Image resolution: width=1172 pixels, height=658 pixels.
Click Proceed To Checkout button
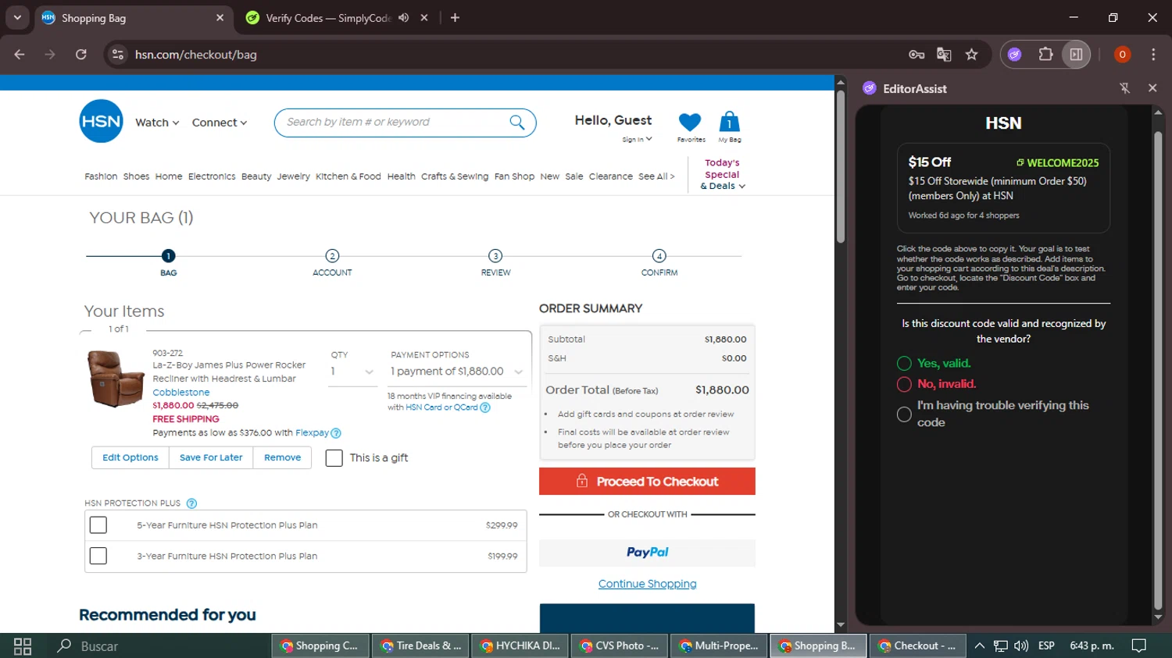(647, 482)
